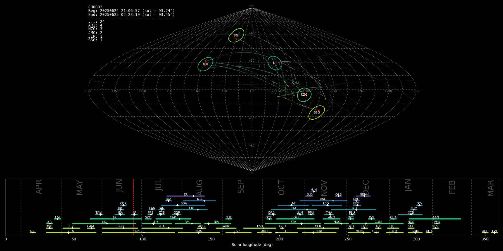The height and width of the screenshot is (251, 503).
Task: Click the AND shower bar in the timeline
Action: (323, 201)
